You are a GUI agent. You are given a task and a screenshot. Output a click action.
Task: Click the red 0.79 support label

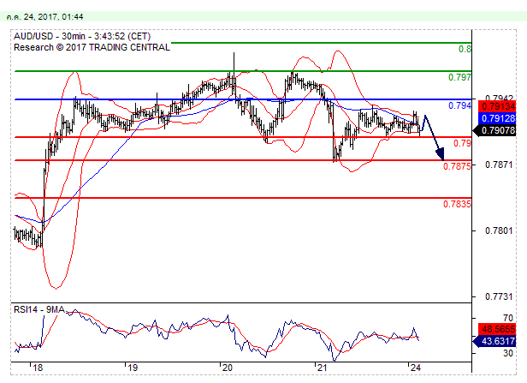pyautogui.click(x=463, y=143)
